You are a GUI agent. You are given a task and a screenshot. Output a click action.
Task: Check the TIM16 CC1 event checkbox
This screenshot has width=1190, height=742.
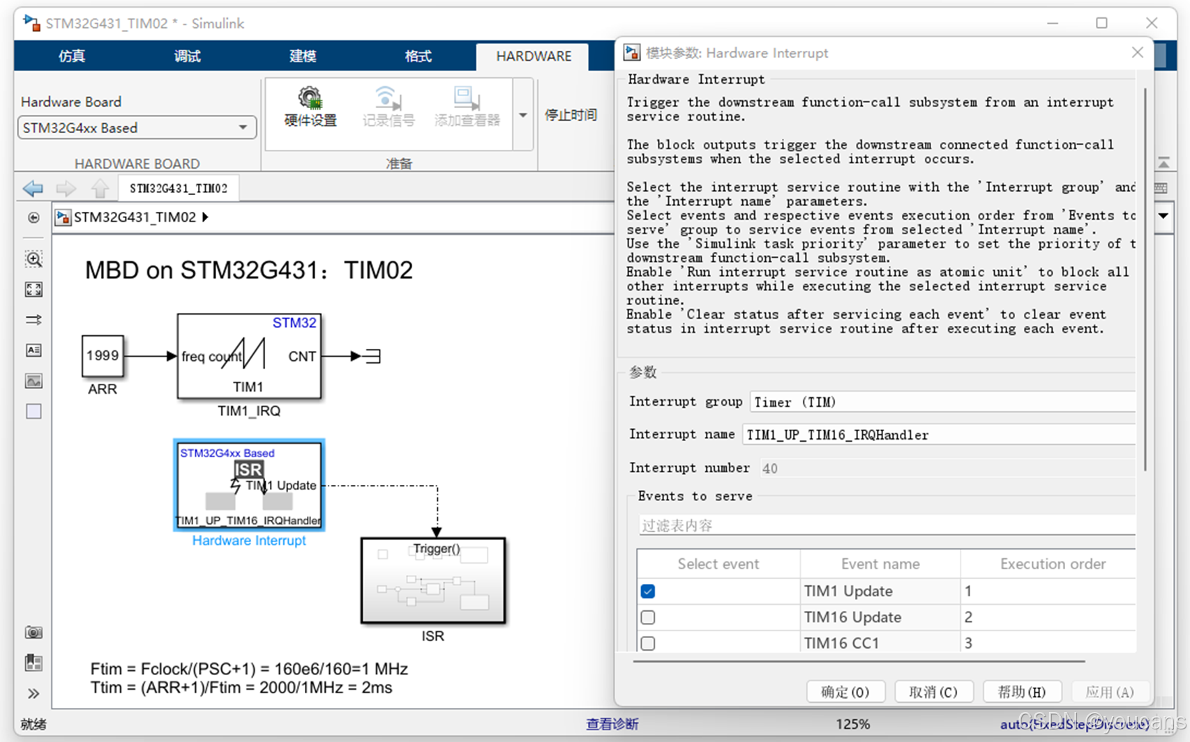pos(648,643)
